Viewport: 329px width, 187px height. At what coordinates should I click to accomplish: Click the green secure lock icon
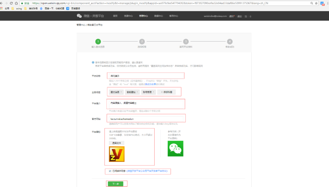coord(22,3)
